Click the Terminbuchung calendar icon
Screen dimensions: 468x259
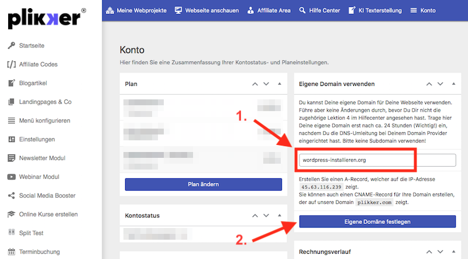click(x=11, y=251)
